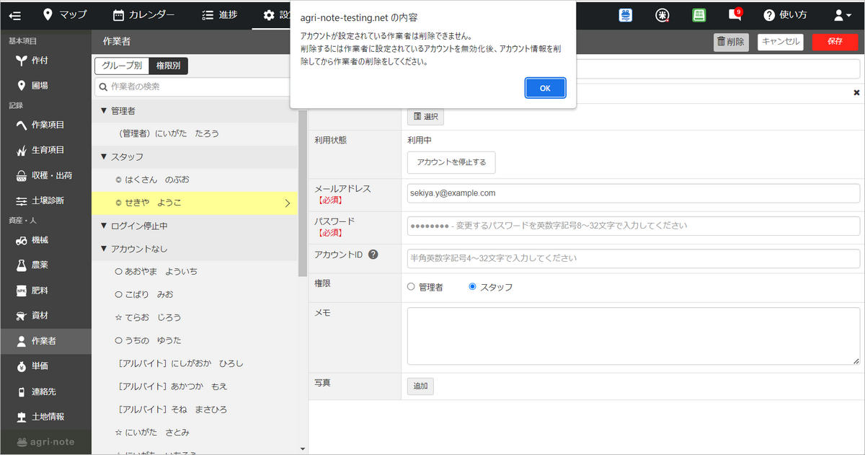Click the アカウントID input field
The height and width of the screenshot is (455, 865).
coord(633,258)
